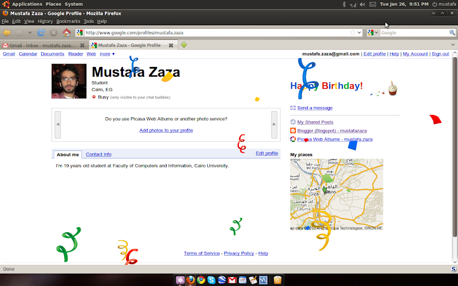Click the red Busy status icon
Screen dimensions: 458x286
tap(94, 97)
